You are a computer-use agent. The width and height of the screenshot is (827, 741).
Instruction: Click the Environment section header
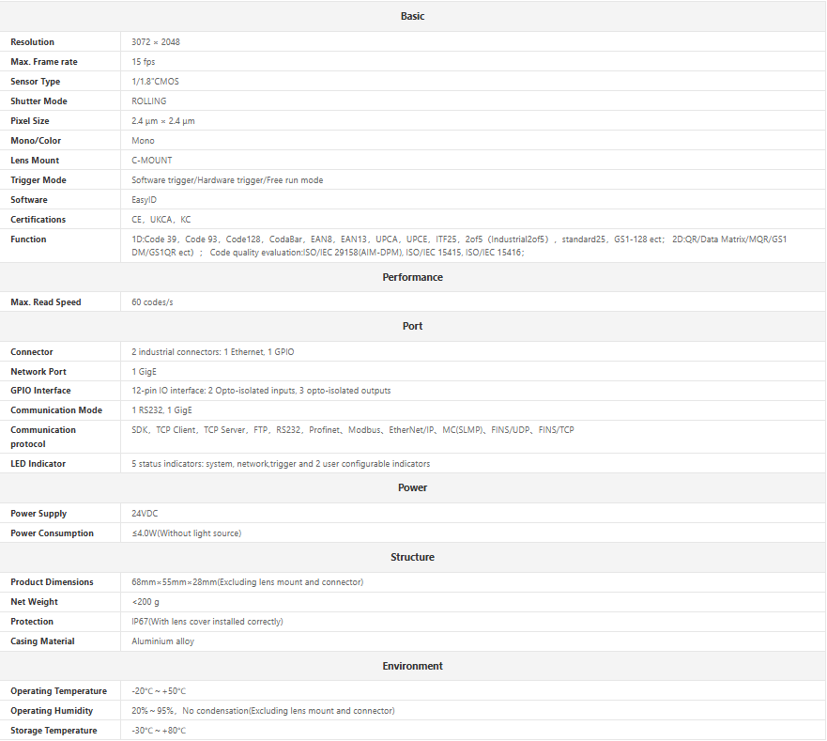pyautogui.click(x=412, y=666)
